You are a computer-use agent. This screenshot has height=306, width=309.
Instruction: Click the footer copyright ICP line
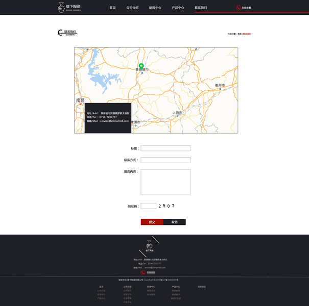point(149,280)
